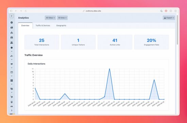Click the browser address bar URL
The image size is (187, 123).
pyautogui.click(x=93, y=11)
